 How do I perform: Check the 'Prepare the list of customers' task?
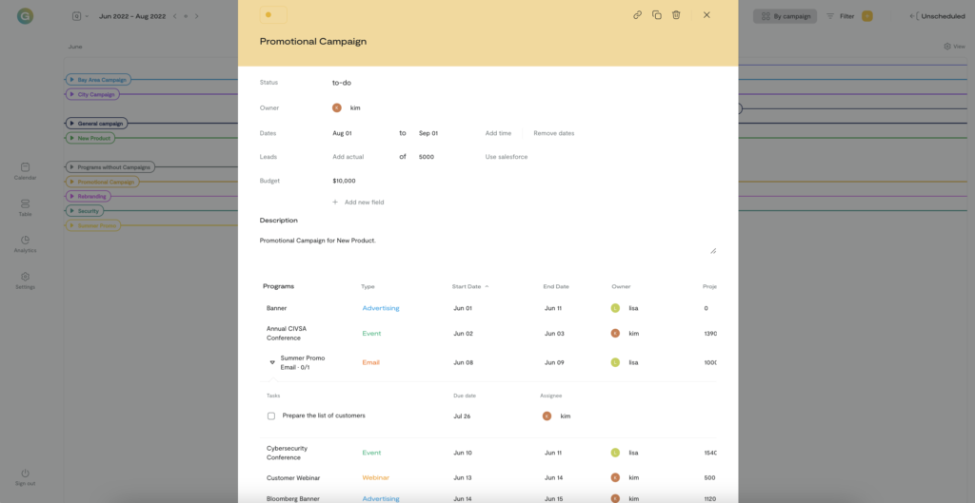tap(271, 416)
